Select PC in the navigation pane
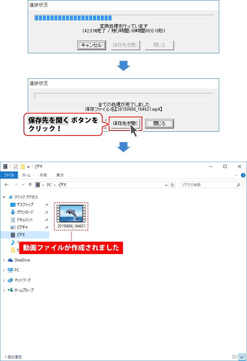Viewport: 247px width, 361px height. click(17, 270)
